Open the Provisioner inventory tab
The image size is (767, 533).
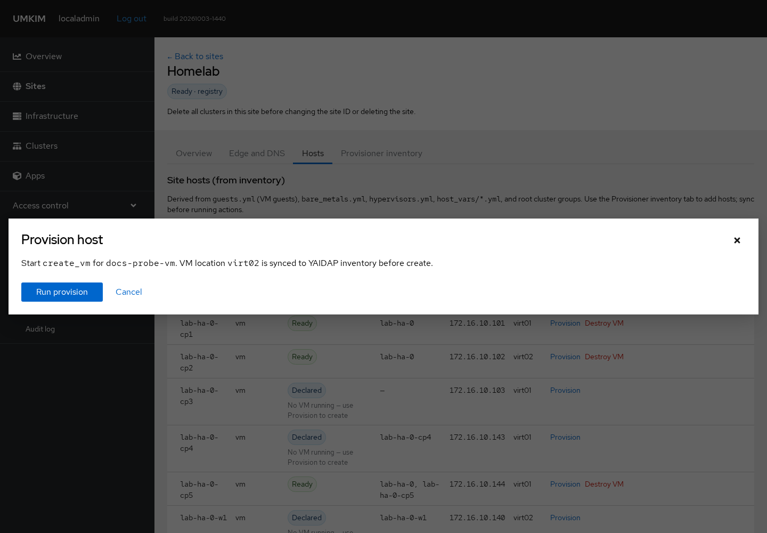381,154
